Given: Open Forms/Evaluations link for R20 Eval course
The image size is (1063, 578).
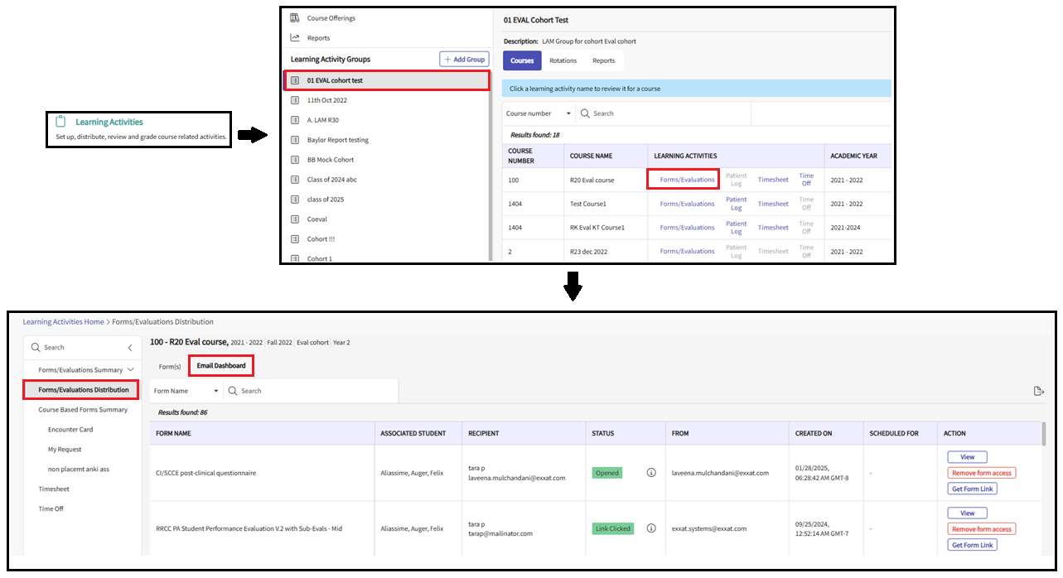Looking at the screenshot, I should [x=687, y=180].
